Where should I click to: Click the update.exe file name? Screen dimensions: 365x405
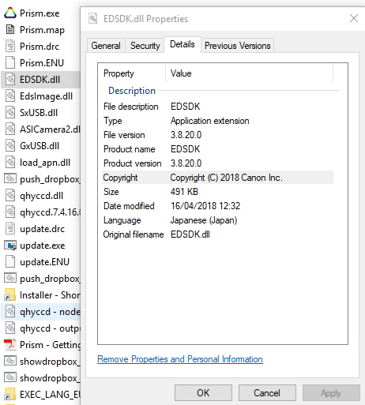tap(43, 246)
